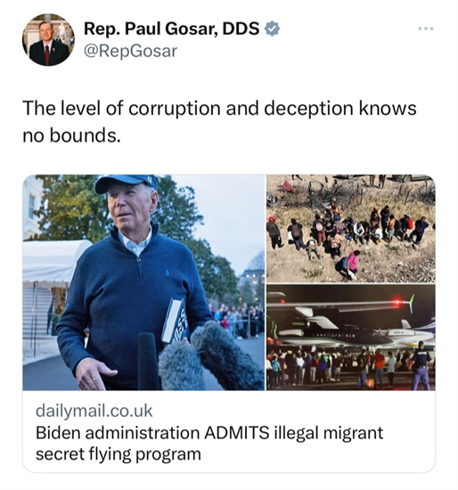Viewport: 458px width, 490px height.
Task: Open the top-right aerial photo of migrants
Action: (350, 228)
